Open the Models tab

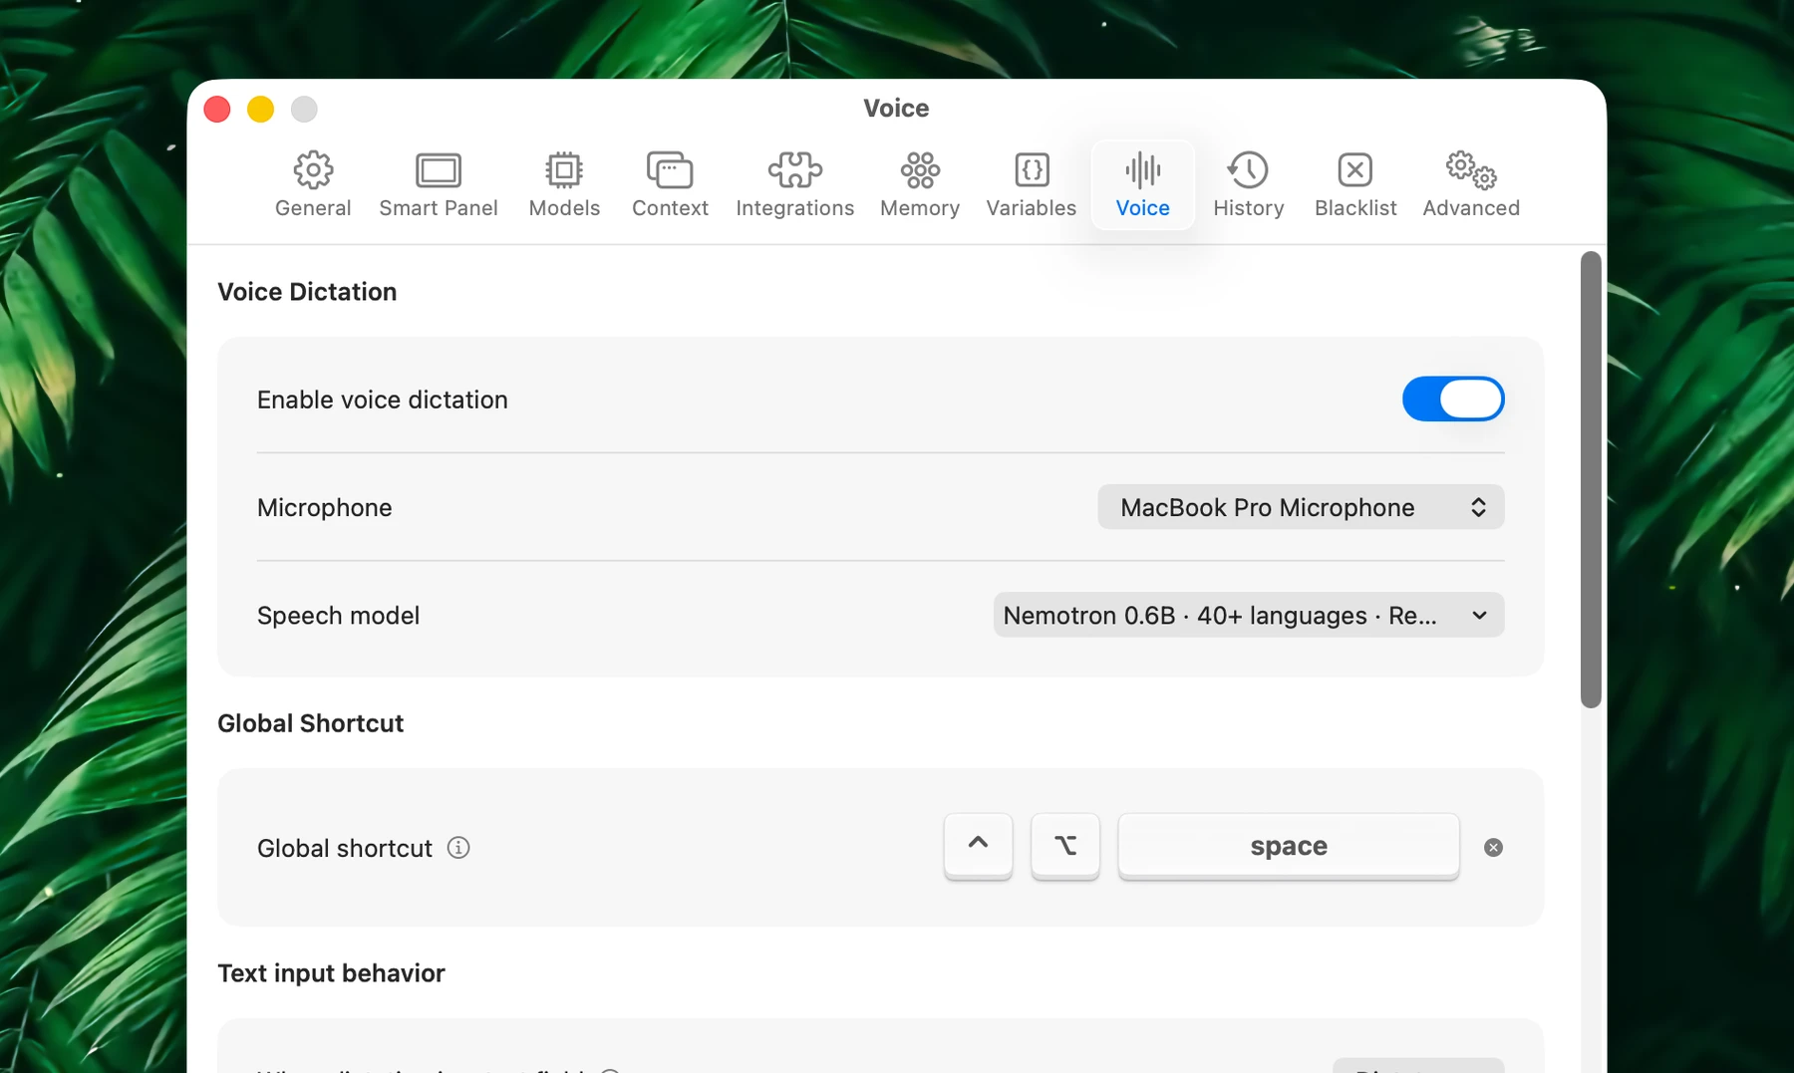pyautogui.click(x=564, y=185)
